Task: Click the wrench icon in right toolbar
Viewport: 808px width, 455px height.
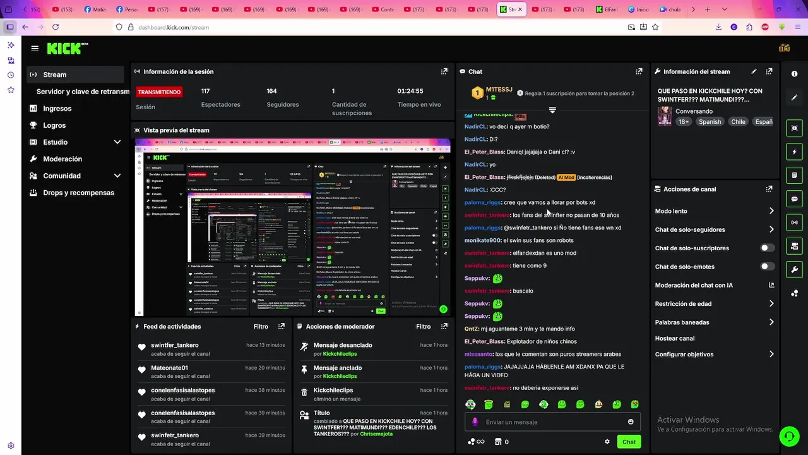Action: point(794,270)
